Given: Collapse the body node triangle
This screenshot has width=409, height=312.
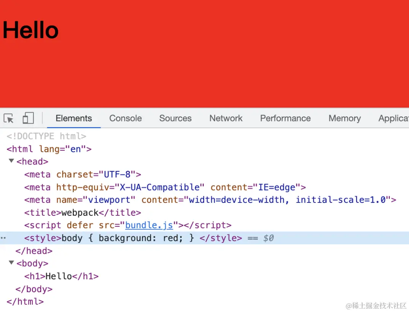Looking at the screenshot, I should (x=11, y=263).
